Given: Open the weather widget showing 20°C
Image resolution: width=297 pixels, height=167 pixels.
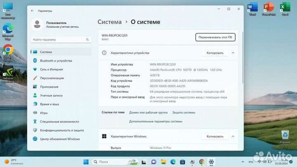Looking at the screenshot, I should pyautogui.click(x=14, y=162).
